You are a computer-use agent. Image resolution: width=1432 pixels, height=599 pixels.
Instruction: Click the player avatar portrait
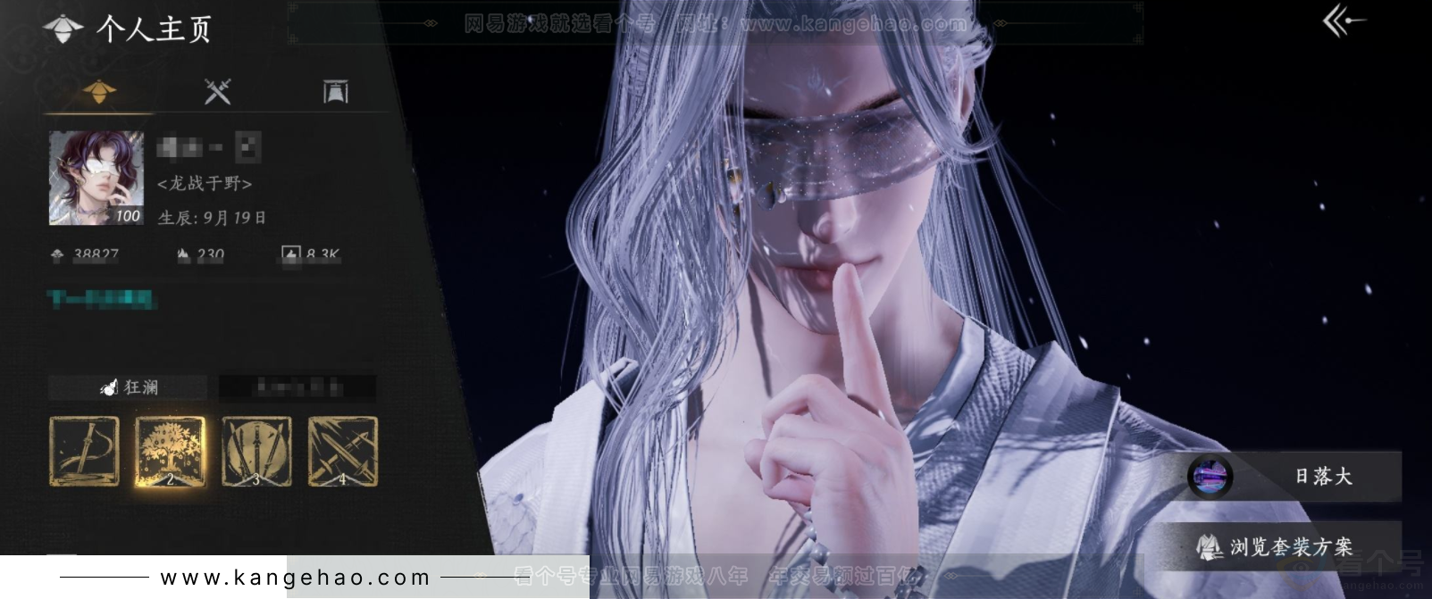click(x=96, y=178)
